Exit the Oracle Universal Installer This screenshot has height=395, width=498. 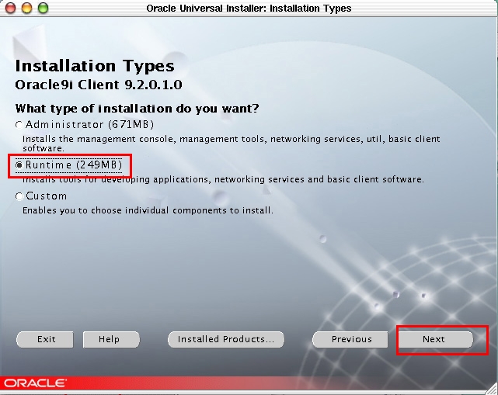tap(45, 339)
